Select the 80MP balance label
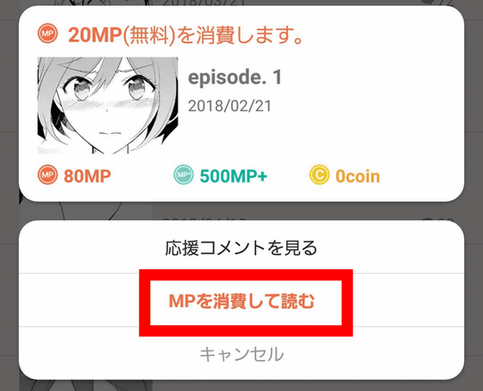 point(87,176)
